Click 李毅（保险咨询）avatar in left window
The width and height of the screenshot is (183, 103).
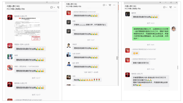10,68
